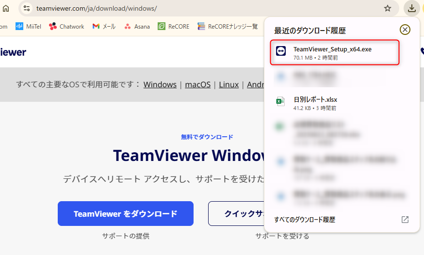The image size is (424, 255).
Task: Open すべてのダウンロード履歴 link
Action: click(305, 220)
